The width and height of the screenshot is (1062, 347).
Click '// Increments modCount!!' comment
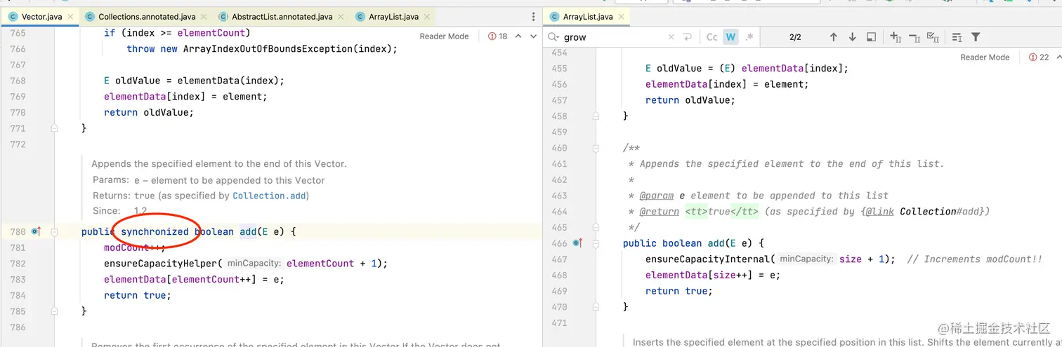pyautogui.click(x=975, y=259)
